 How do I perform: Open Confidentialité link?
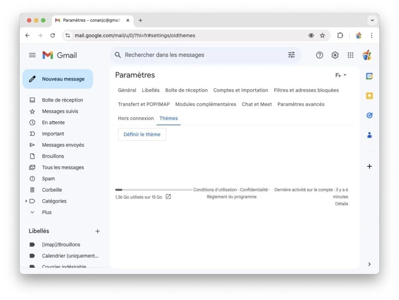coord(254,190)
